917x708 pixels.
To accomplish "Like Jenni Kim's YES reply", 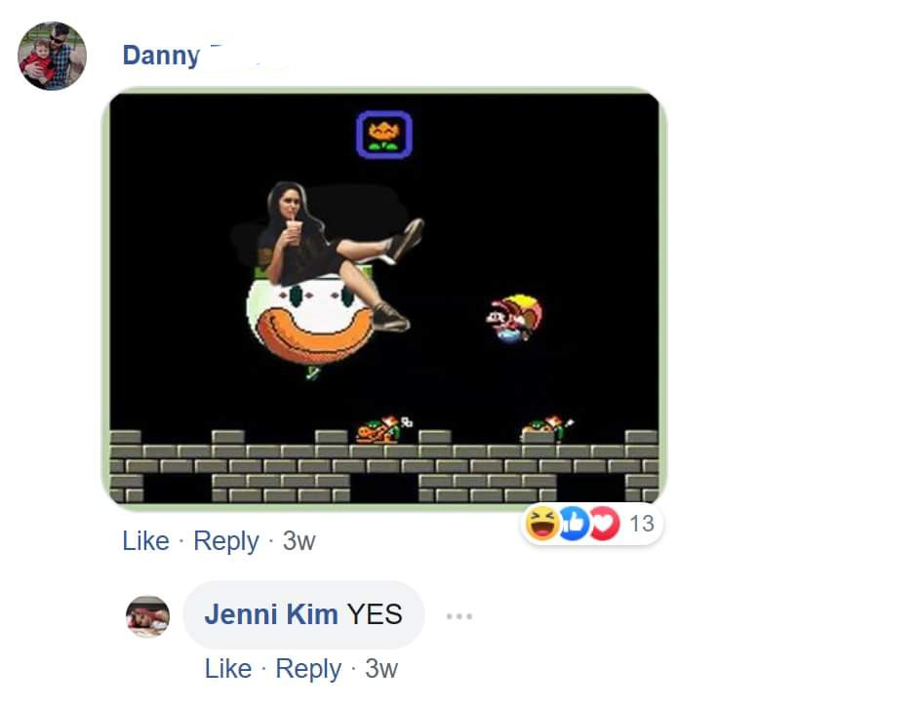I will tap(228, 668).
